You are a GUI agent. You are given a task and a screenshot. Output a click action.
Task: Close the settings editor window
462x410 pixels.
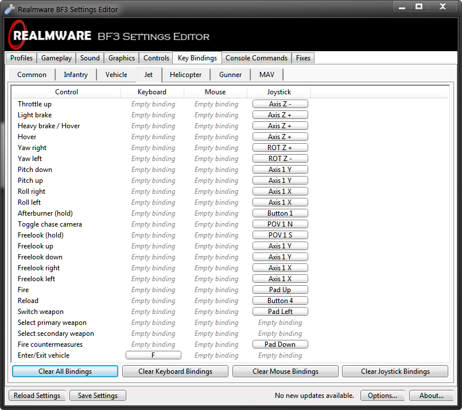point(442,7)
